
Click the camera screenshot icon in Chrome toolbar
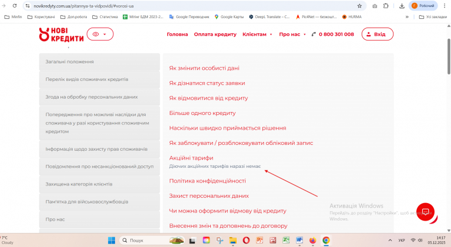click(375, 6)
